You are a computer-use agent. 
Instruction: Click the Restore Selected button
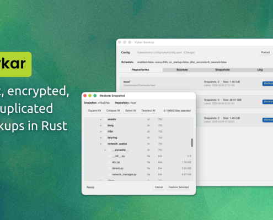coord(179,187)
